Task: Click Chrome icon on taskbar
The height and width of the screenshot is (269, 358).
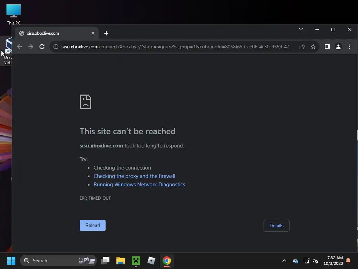Action: (167, 261)
